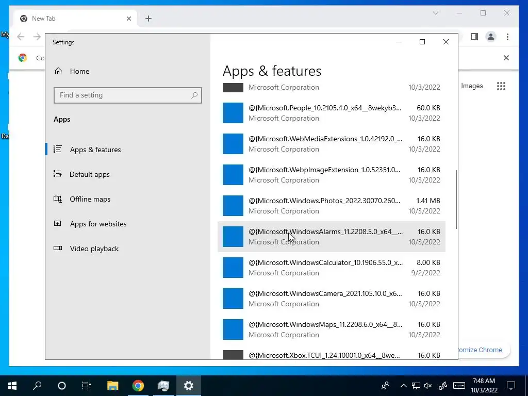Click the taskbar clock 7:48 AM
This screenshot has width=528, height=396.
(484, 381)
